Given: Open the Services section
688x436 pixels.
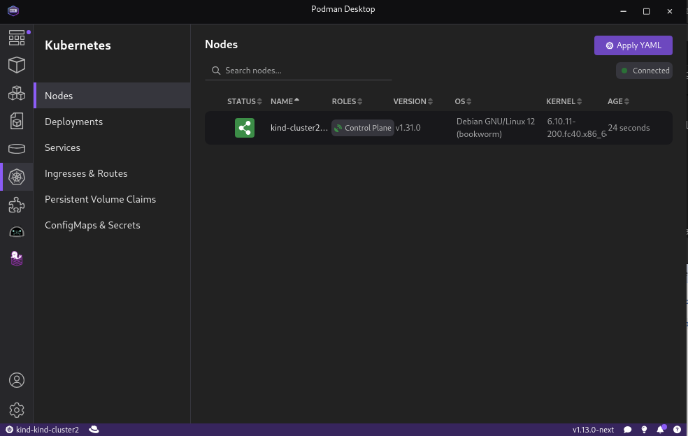Looking at the screenshot, I should click(62, 147).
